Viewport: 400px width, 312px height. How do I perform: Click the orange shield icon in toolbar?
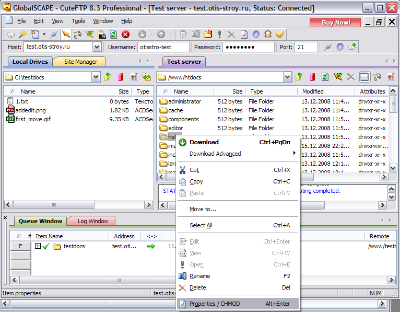click(x=279, y=34)
